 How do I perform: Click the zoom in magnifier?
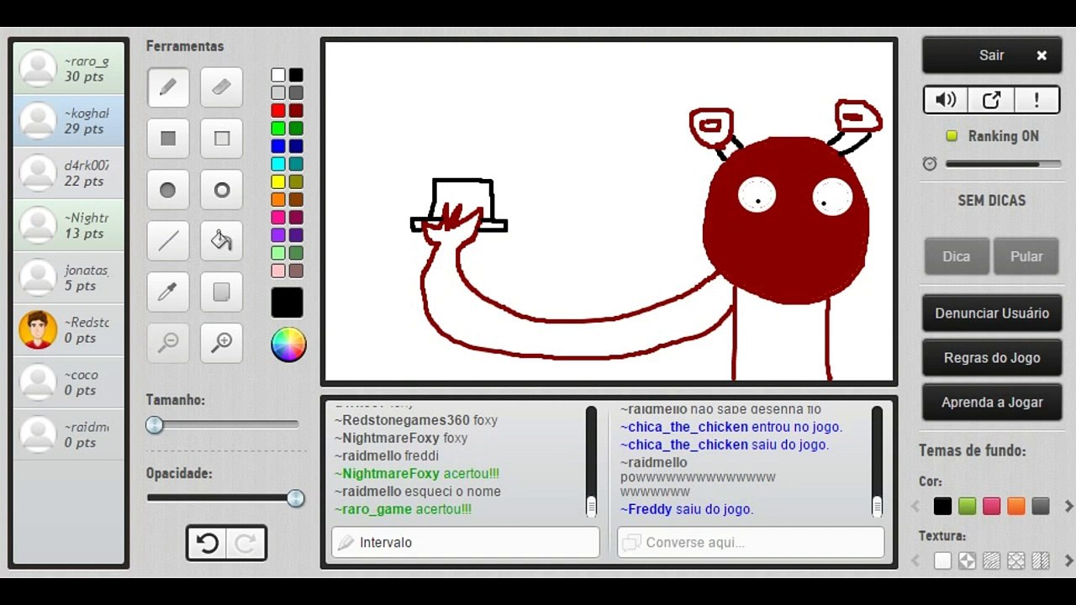pos(222,343)
